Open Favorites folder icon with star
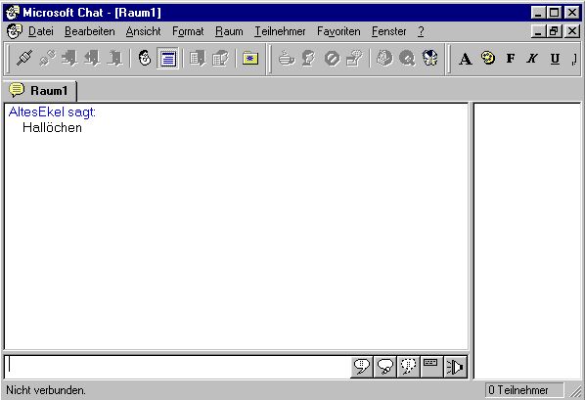This screenshot has width=585, height=400. tap(250, 59)
